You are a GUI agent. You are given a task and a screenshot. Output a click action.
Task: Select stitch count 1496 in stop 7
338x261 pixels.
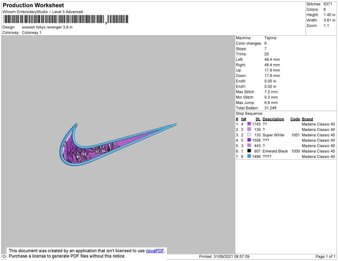[256, 156]
